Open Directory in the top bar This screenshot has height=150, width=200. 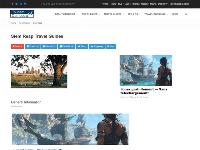point(162,4)
